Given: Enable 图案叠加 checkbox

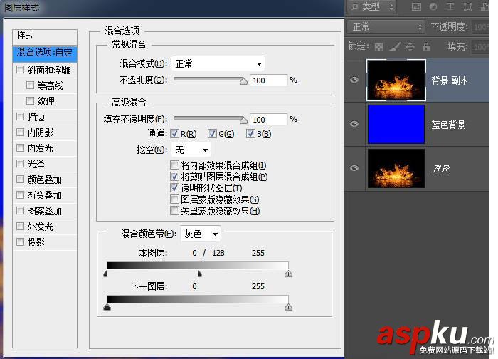Looking at the screenshot, I should (20, 211).
